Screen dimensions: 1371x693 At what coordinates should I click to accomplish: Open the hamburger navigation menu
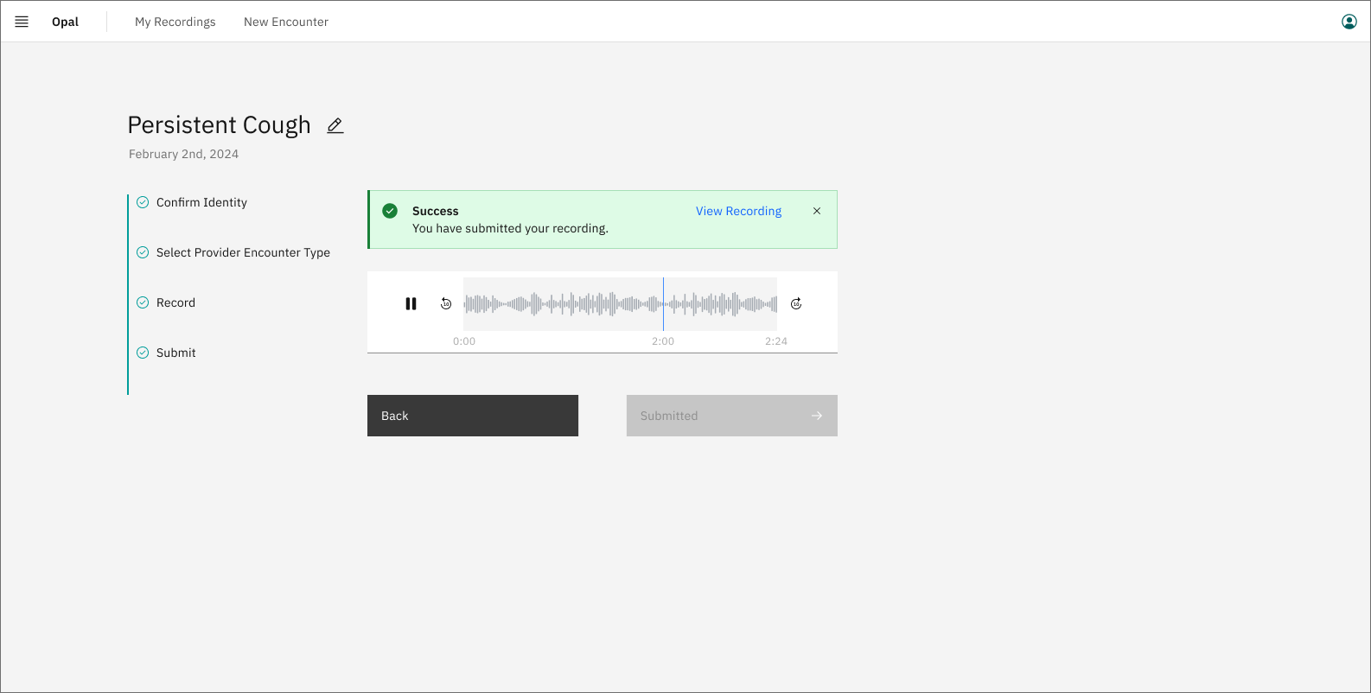click(x=22, y=22)
